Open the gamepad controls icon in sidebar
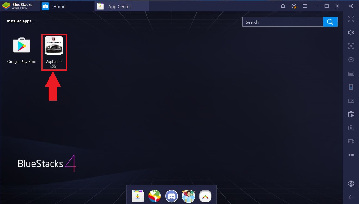The image size is (359, 204). click(351, 101)
